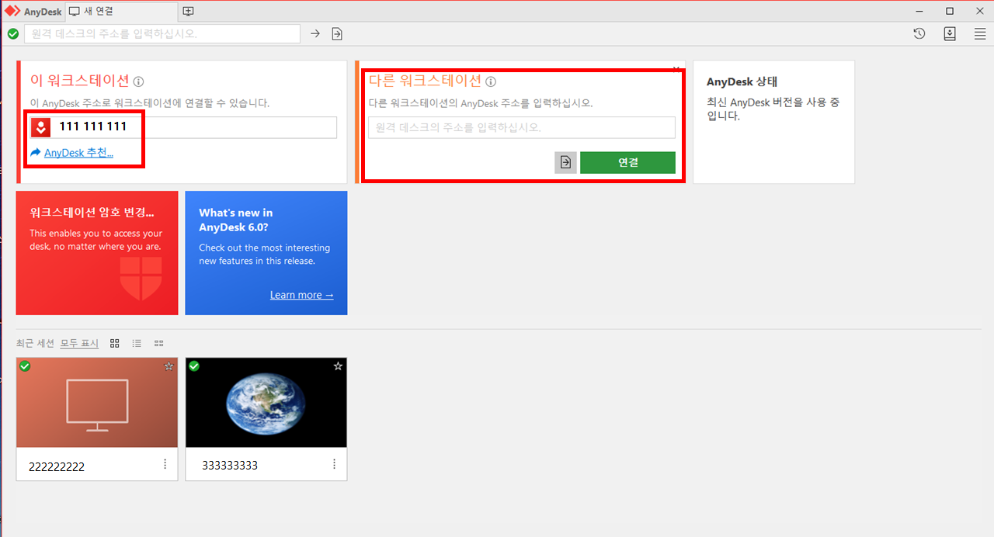Click the 모두 표시 link

[79, 343]
